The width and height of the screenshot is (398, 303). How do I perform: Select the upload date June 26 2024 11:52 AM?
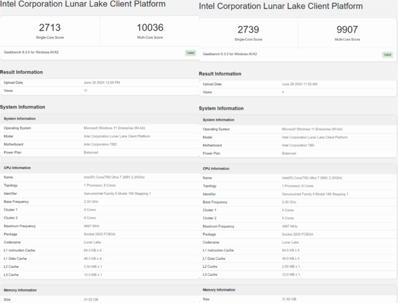300,84
